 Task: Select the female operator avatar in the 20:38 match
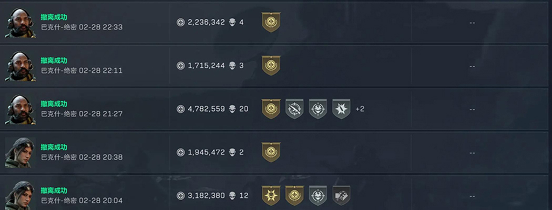pyautogui.click(x=21, y=153)
